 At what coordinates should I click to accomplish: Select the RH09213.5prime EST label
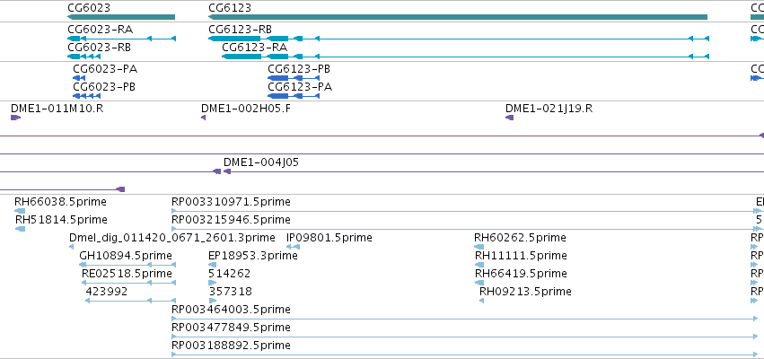point(525,292)
